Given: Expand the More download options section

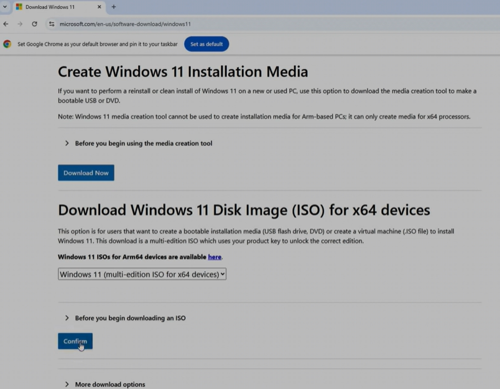Looking at the screenshot, I should [x=109, y=385].
